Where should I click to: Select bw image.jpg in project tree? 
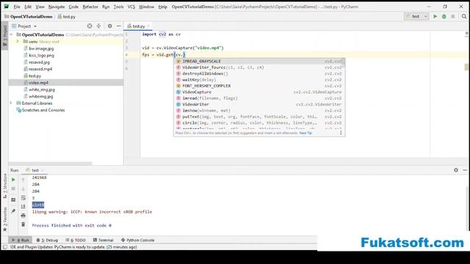point(41,48)
